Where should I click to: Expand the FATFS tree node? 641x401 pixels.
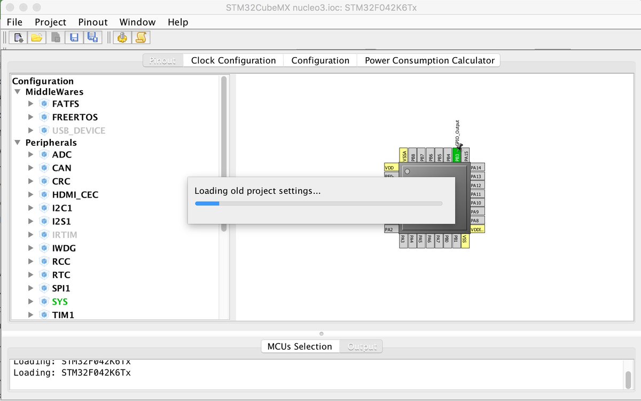[31, 104]
